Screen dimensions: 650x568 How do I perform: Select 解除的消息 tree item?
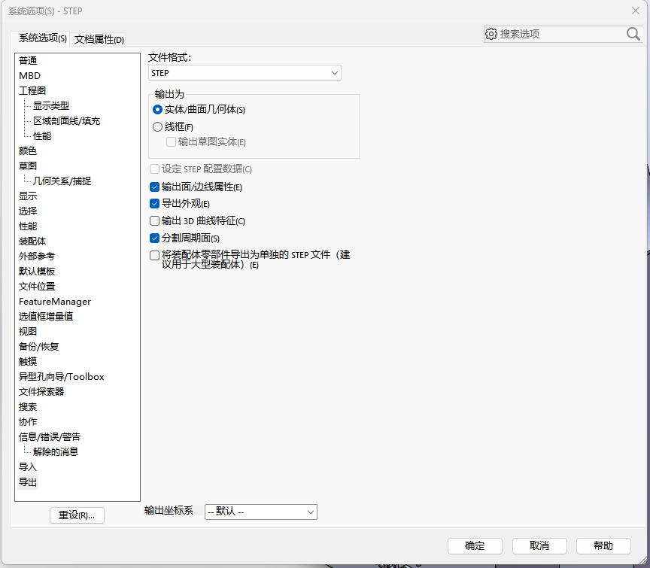tap(56, 452)
